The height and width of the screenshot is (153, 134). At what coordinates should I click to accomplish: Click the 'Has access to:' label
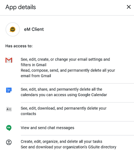(19, 46)
